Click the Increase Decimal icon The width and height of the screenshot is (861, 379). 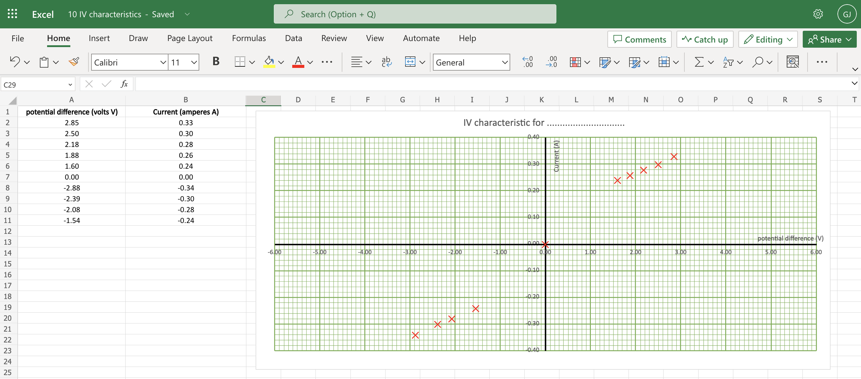(x=527, y=62)
